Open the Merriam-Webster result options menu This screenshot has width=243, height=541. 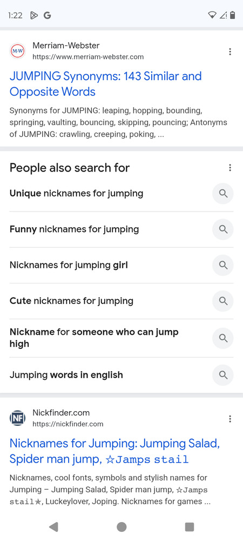[x=230, y=52]
